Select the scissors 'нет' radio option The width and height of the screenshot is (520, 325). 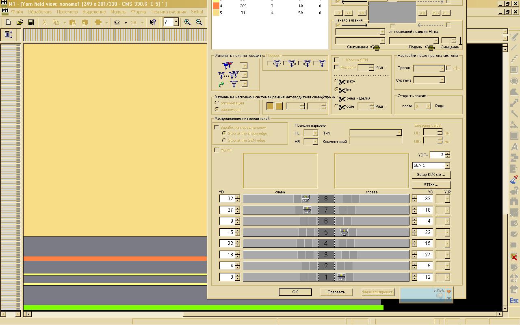pyautogui.click(x=336, y=90)
